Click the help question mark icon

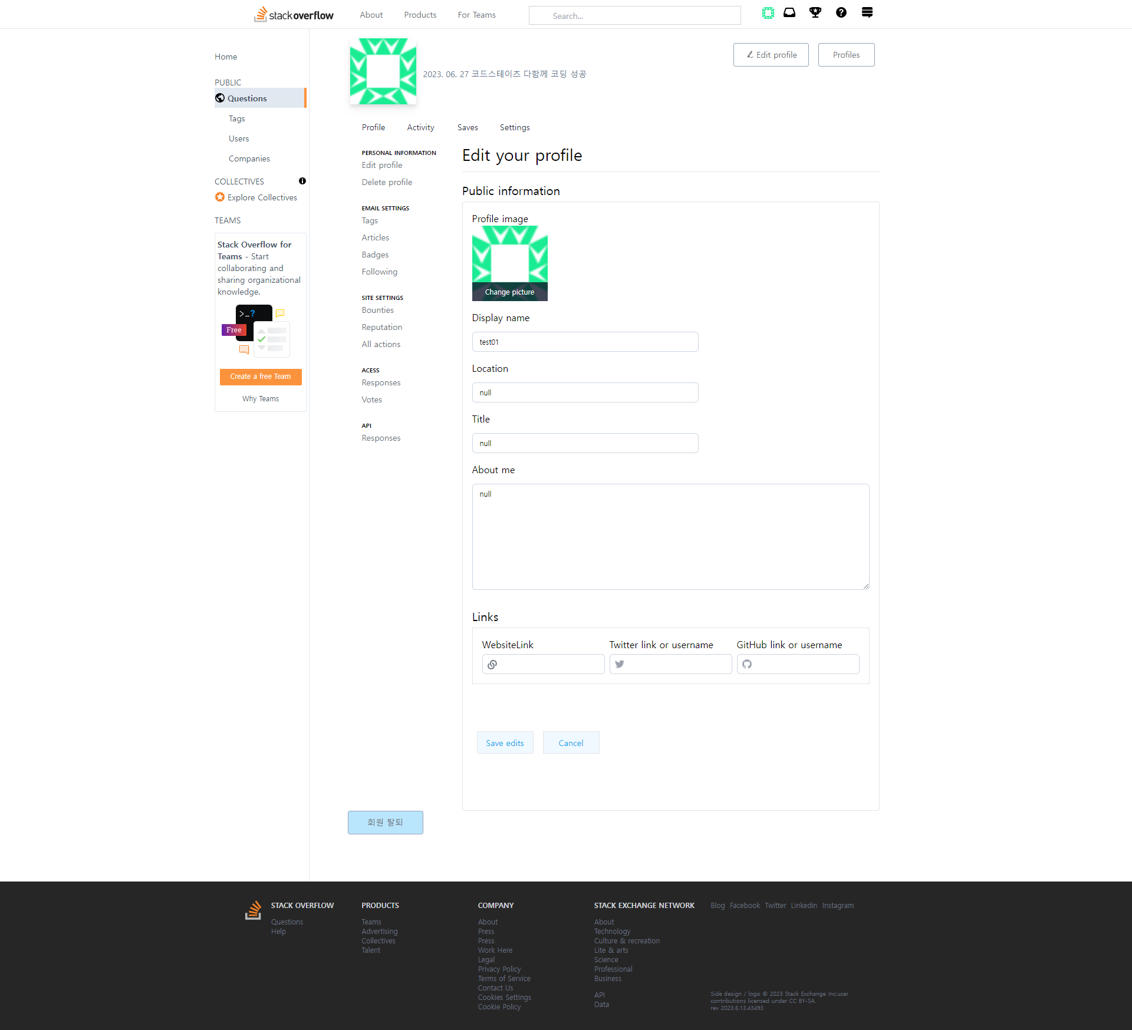[841, 13]
